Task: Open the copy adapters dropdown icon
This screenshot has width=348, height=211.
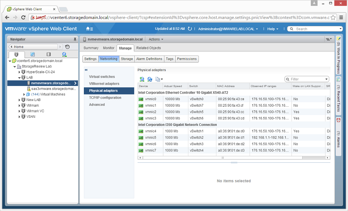Action: pyautogui.click(x=159, y=79)
